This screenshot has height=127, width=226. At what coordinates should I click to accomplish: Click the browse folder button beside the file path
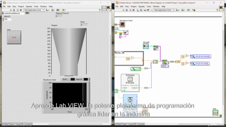pyautogui.click(x=27, y=13)
